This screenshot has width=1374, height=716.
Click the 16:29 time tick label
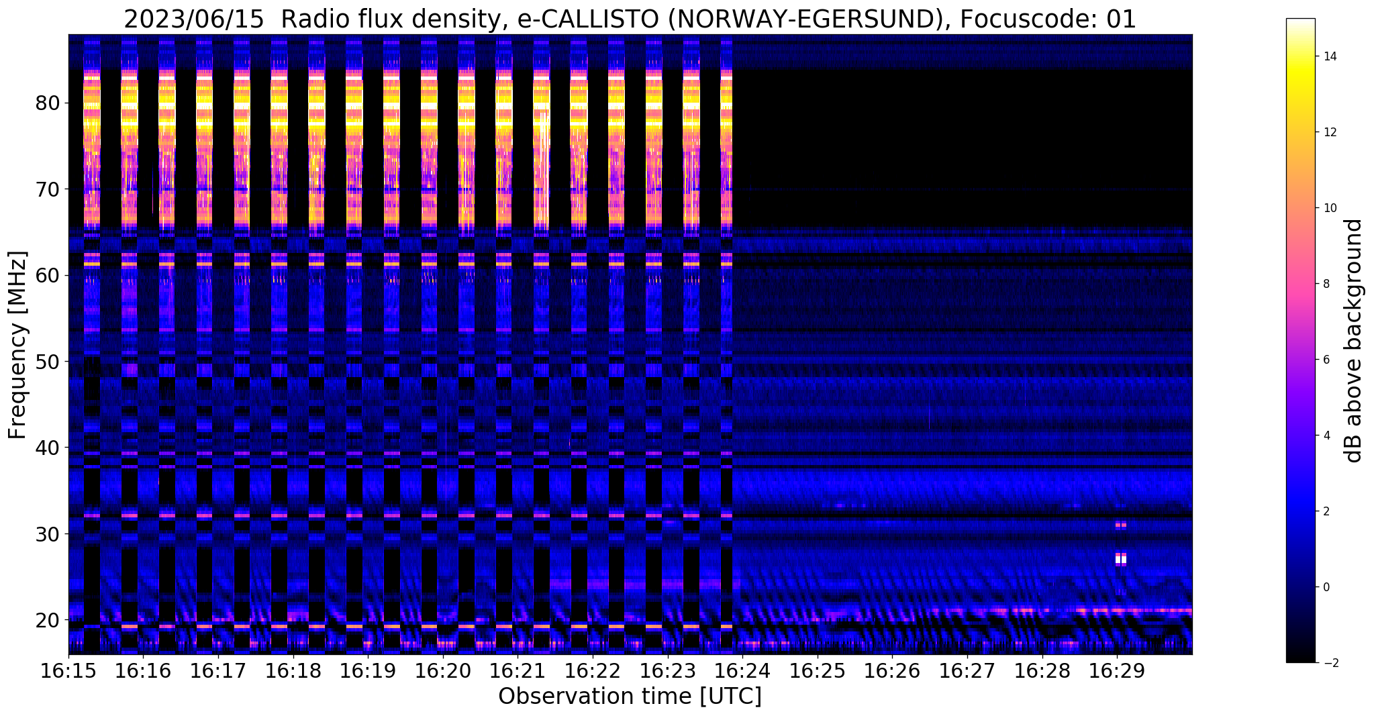tap(1117, 670)
